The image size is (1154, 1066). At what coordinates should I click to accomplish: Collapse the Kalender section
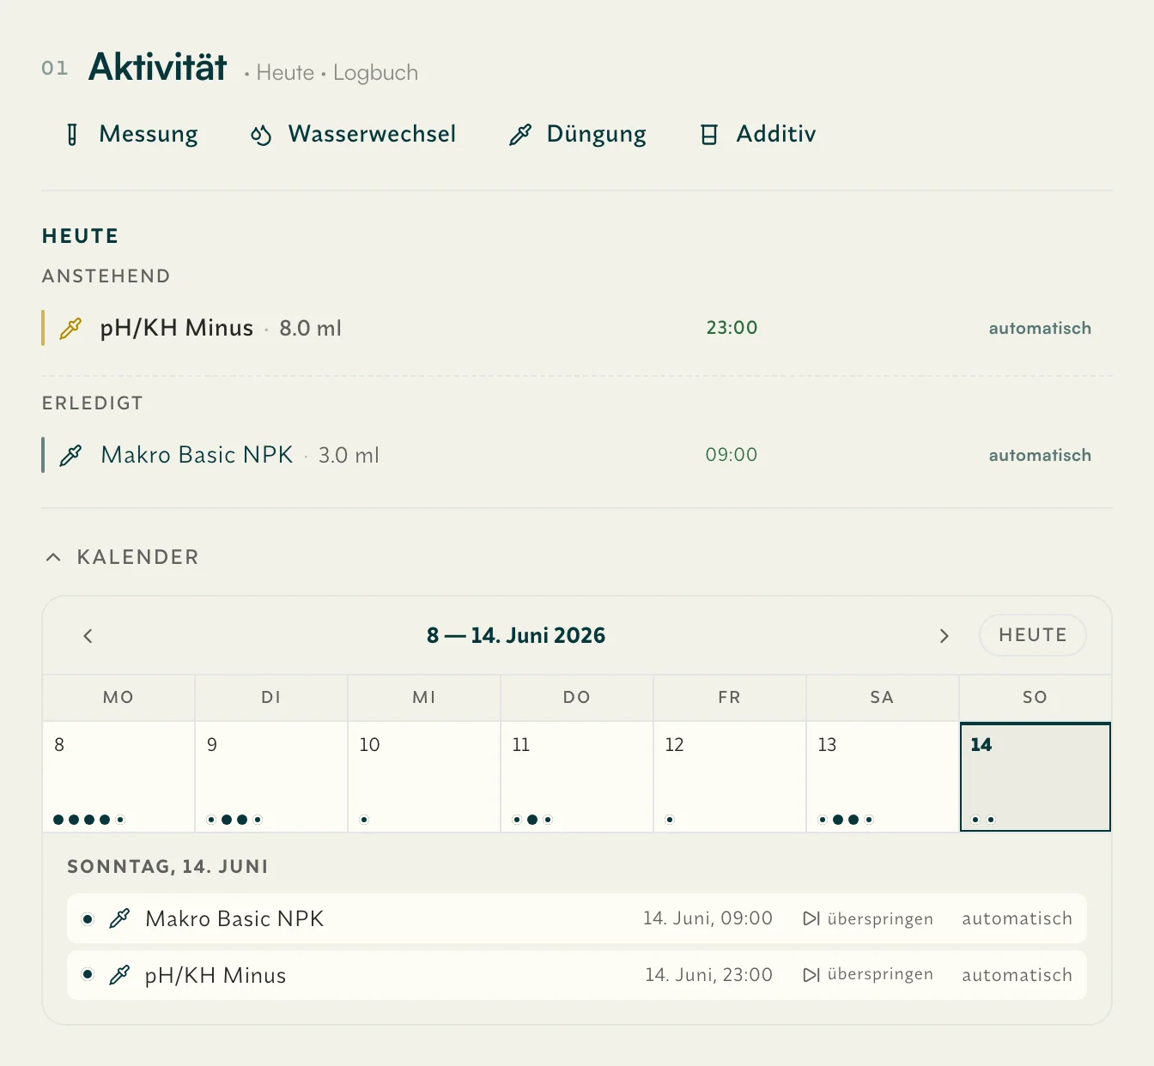point(53,557)
